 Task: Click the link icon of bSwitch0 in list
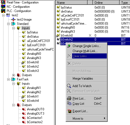pos(58,36)
